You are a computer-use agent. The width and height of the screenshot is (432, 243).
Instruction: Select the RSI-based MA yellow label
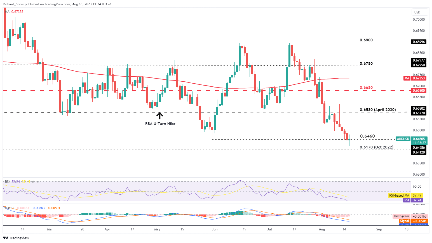(405, 195)
